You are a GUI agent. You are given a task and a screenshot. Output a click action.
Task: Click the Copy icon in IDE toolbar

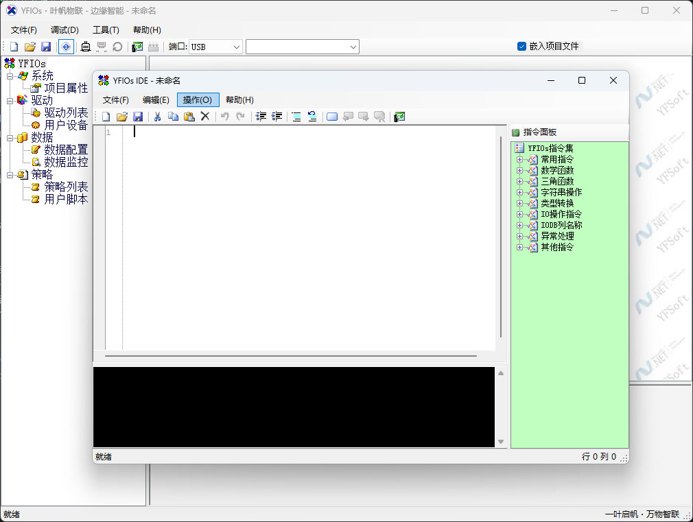(173, 117)
